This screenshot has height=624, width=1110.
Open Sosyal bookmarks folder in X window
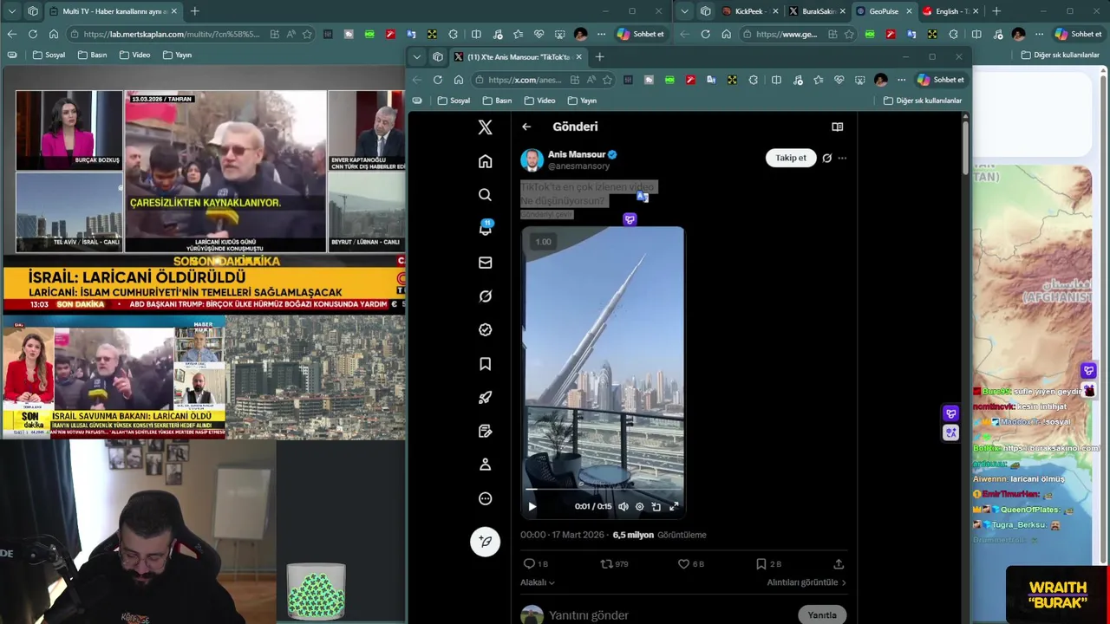click(x=454, y=101)
